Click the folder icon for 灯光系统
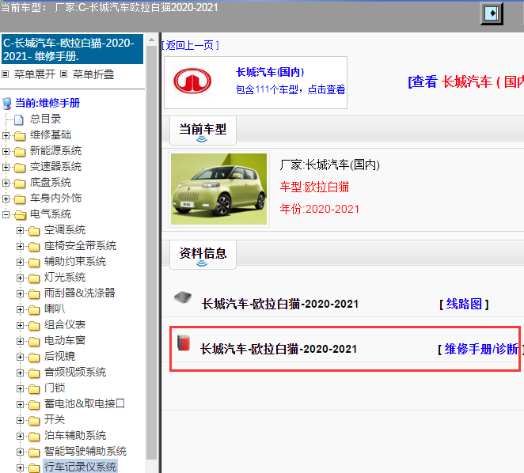 click(34, 278)
